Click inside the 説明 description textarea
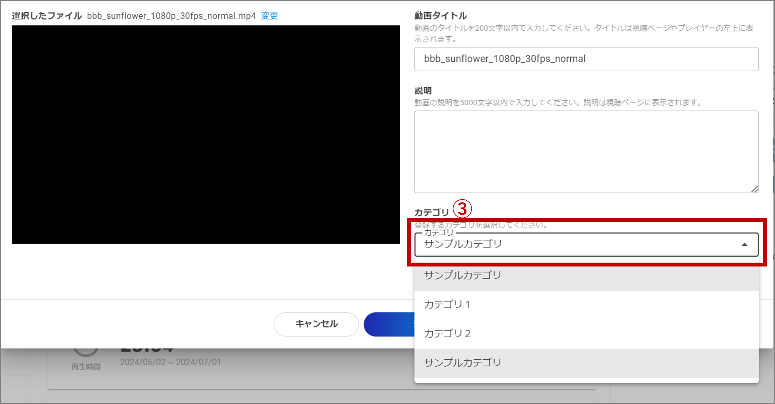The height and width of the screenshot is (404, 775). (x=586, y=152)
